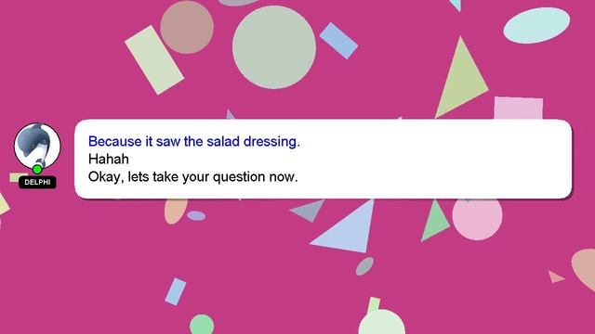The image size is (595, 334).
Task: Click the blue salad dressing punchline text
Action: tap(194, 142)
